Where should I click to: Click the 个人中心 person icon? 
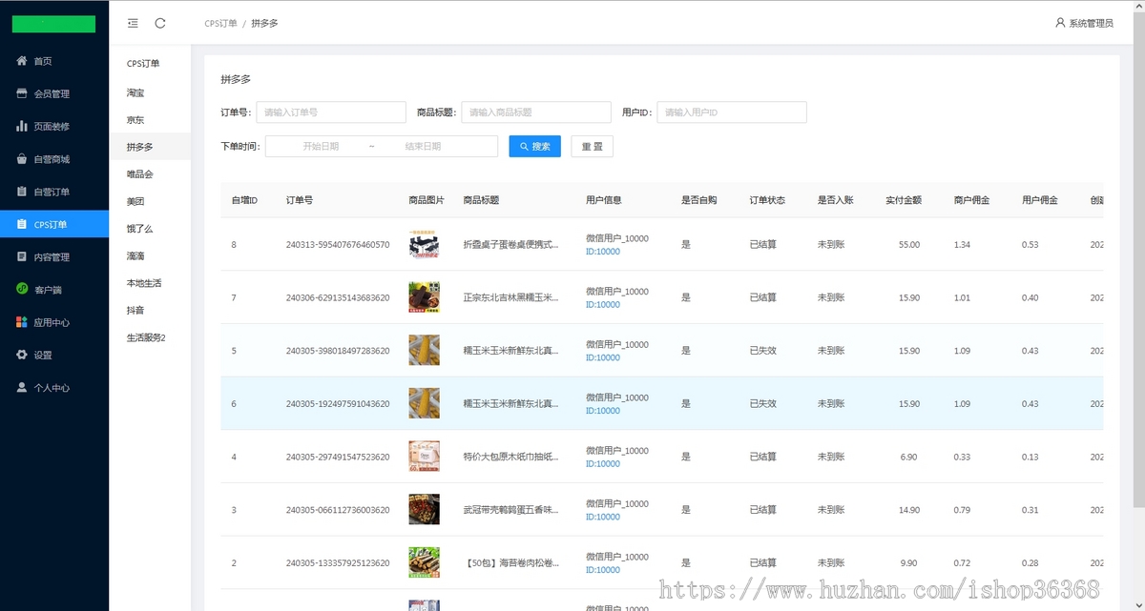coord(22,387)
